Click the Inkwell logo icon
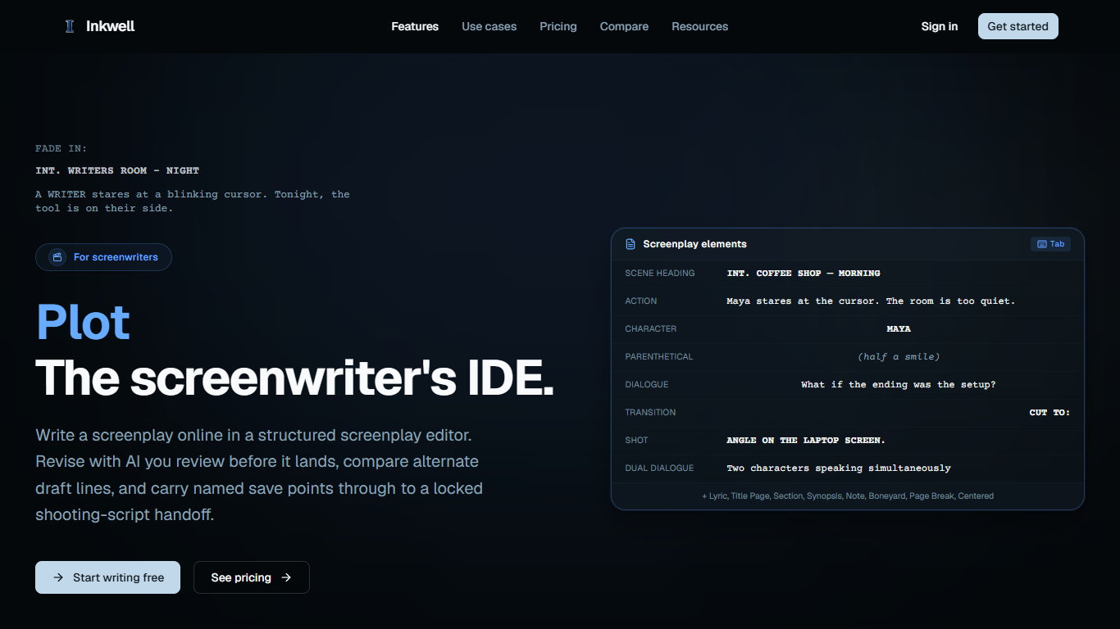The width and height of the screenshot is (1120, 629). [x=69, y=26]
